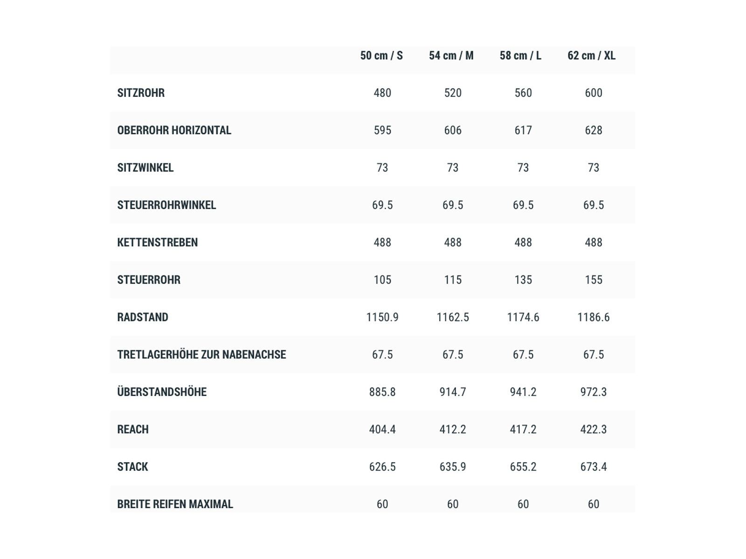The width and height of the screenshot is (746, 559).
Task: Click the SITZROHR row label
Action: (141, 93)
